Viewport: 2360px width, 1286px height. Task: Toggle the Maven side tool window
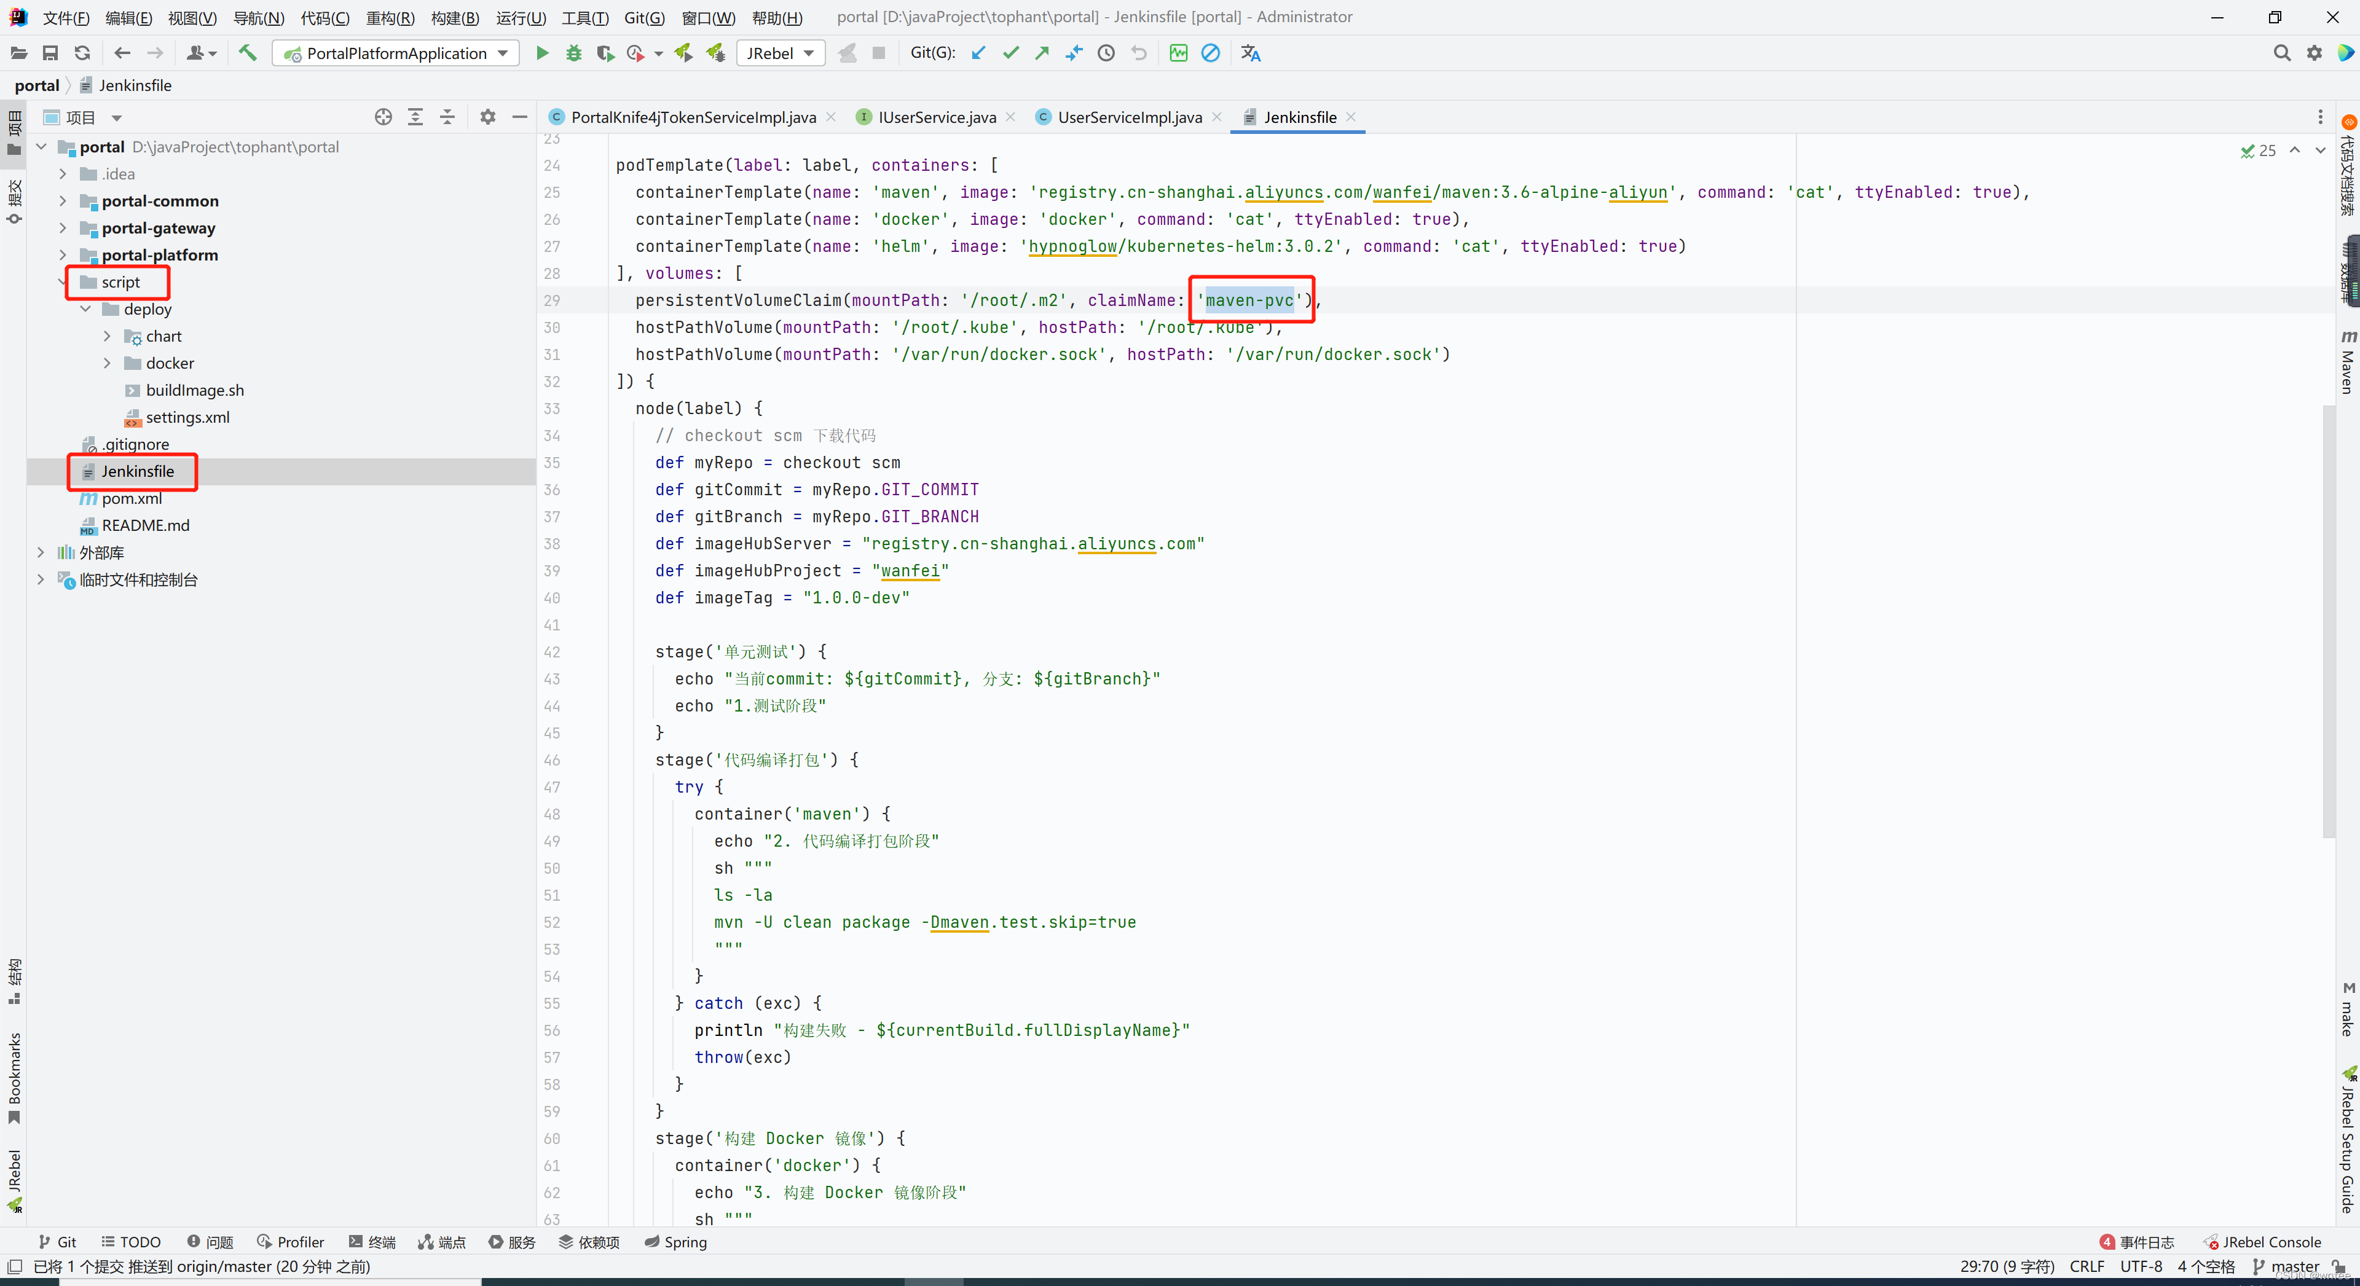coord(2347,363)
